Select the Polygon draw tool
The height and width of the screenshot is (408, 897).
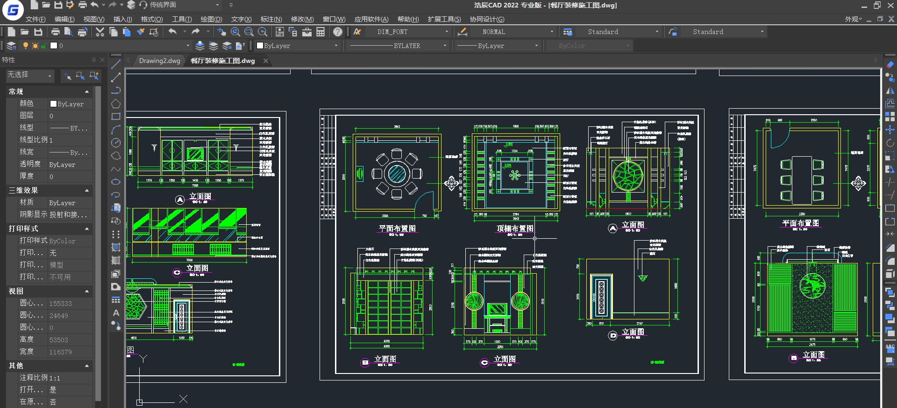click(x=116, y=104)
